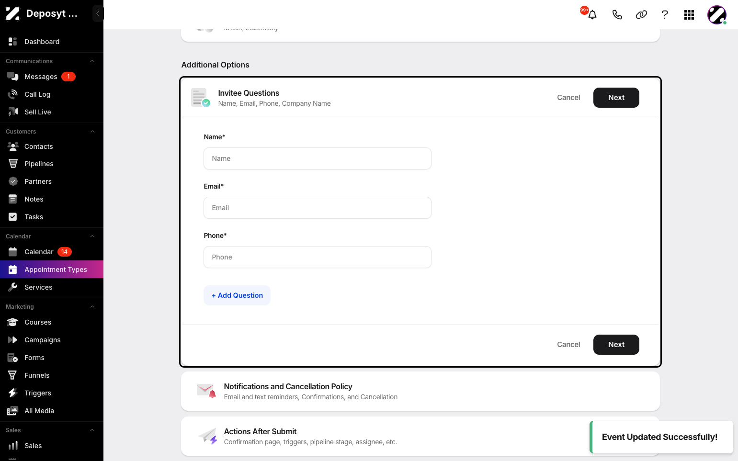
Task: Click the Tasks checkmark icon
Action: click(x=13, y=217)
